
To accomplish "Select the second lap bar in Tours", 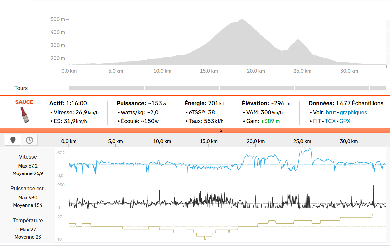I will pos(182,88).
